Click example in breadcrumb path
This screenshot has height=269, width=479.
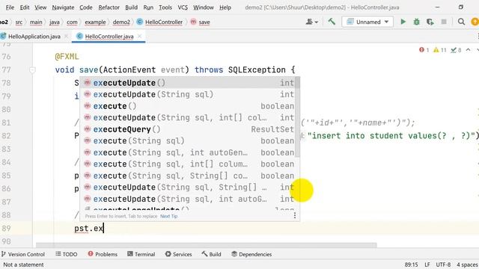(x=95, y=22)
